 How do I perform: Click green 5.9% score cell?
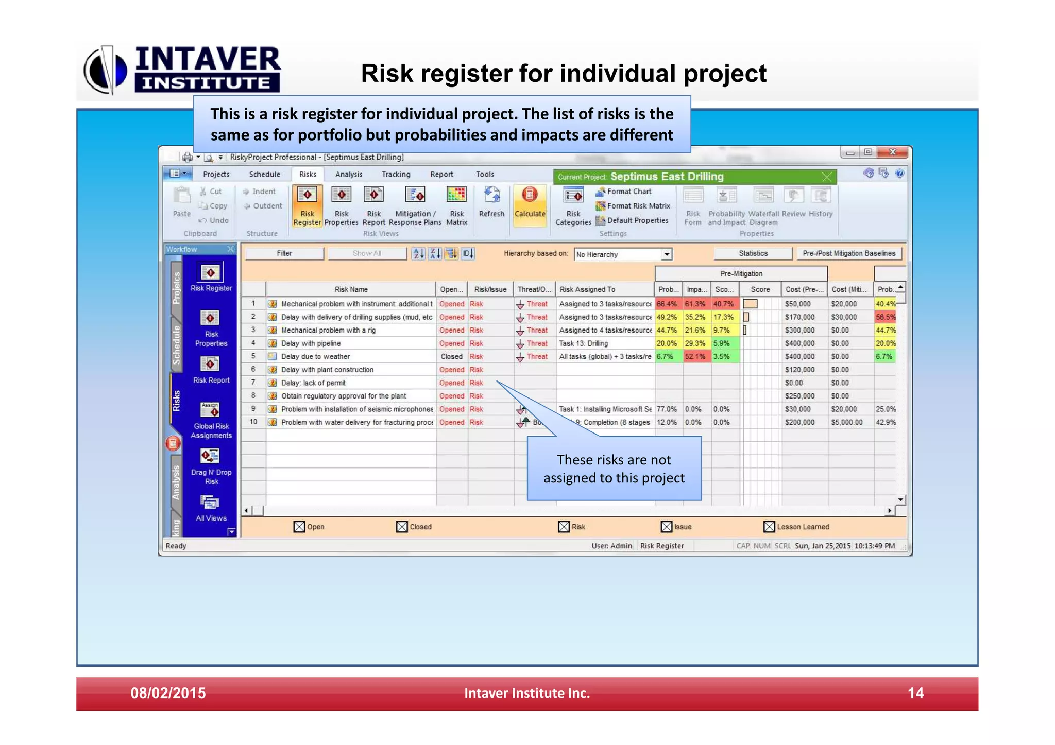(725, 343)
